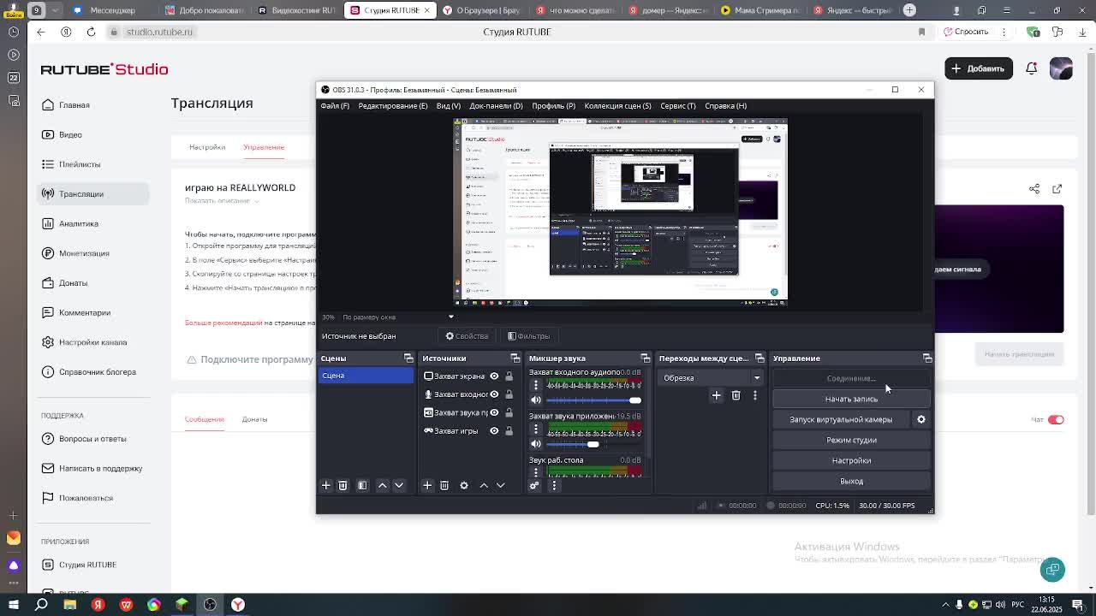The width and height of the screenshot is (1096, 616).
Task: Toggle visibility of Захват звука source
Action: [x=494, y=412]
